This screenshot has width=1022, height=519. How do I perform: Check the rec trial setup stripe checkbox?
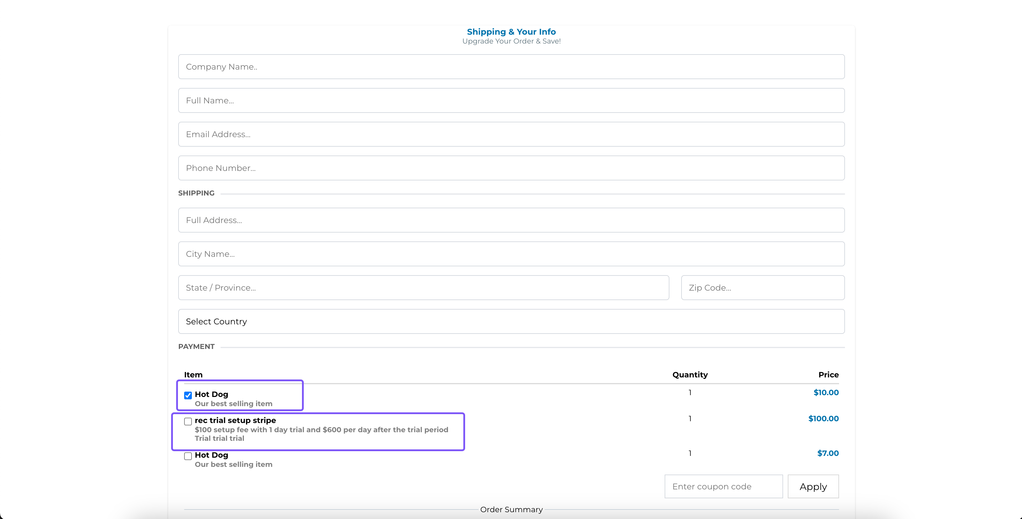[x=188, y=421]
